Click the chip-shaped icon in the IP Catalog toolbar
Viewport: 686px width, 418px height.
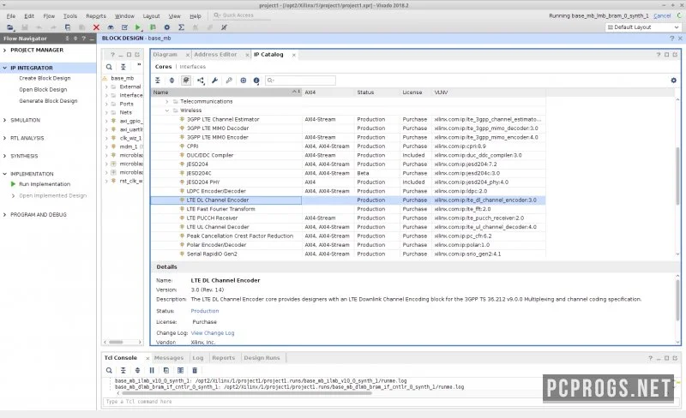pos(244,81)
